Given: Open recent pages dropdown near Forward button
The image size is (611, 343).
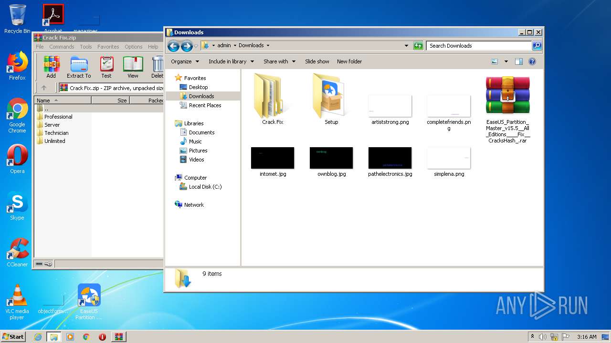Looking at the screenshot, I should (196, 46).
